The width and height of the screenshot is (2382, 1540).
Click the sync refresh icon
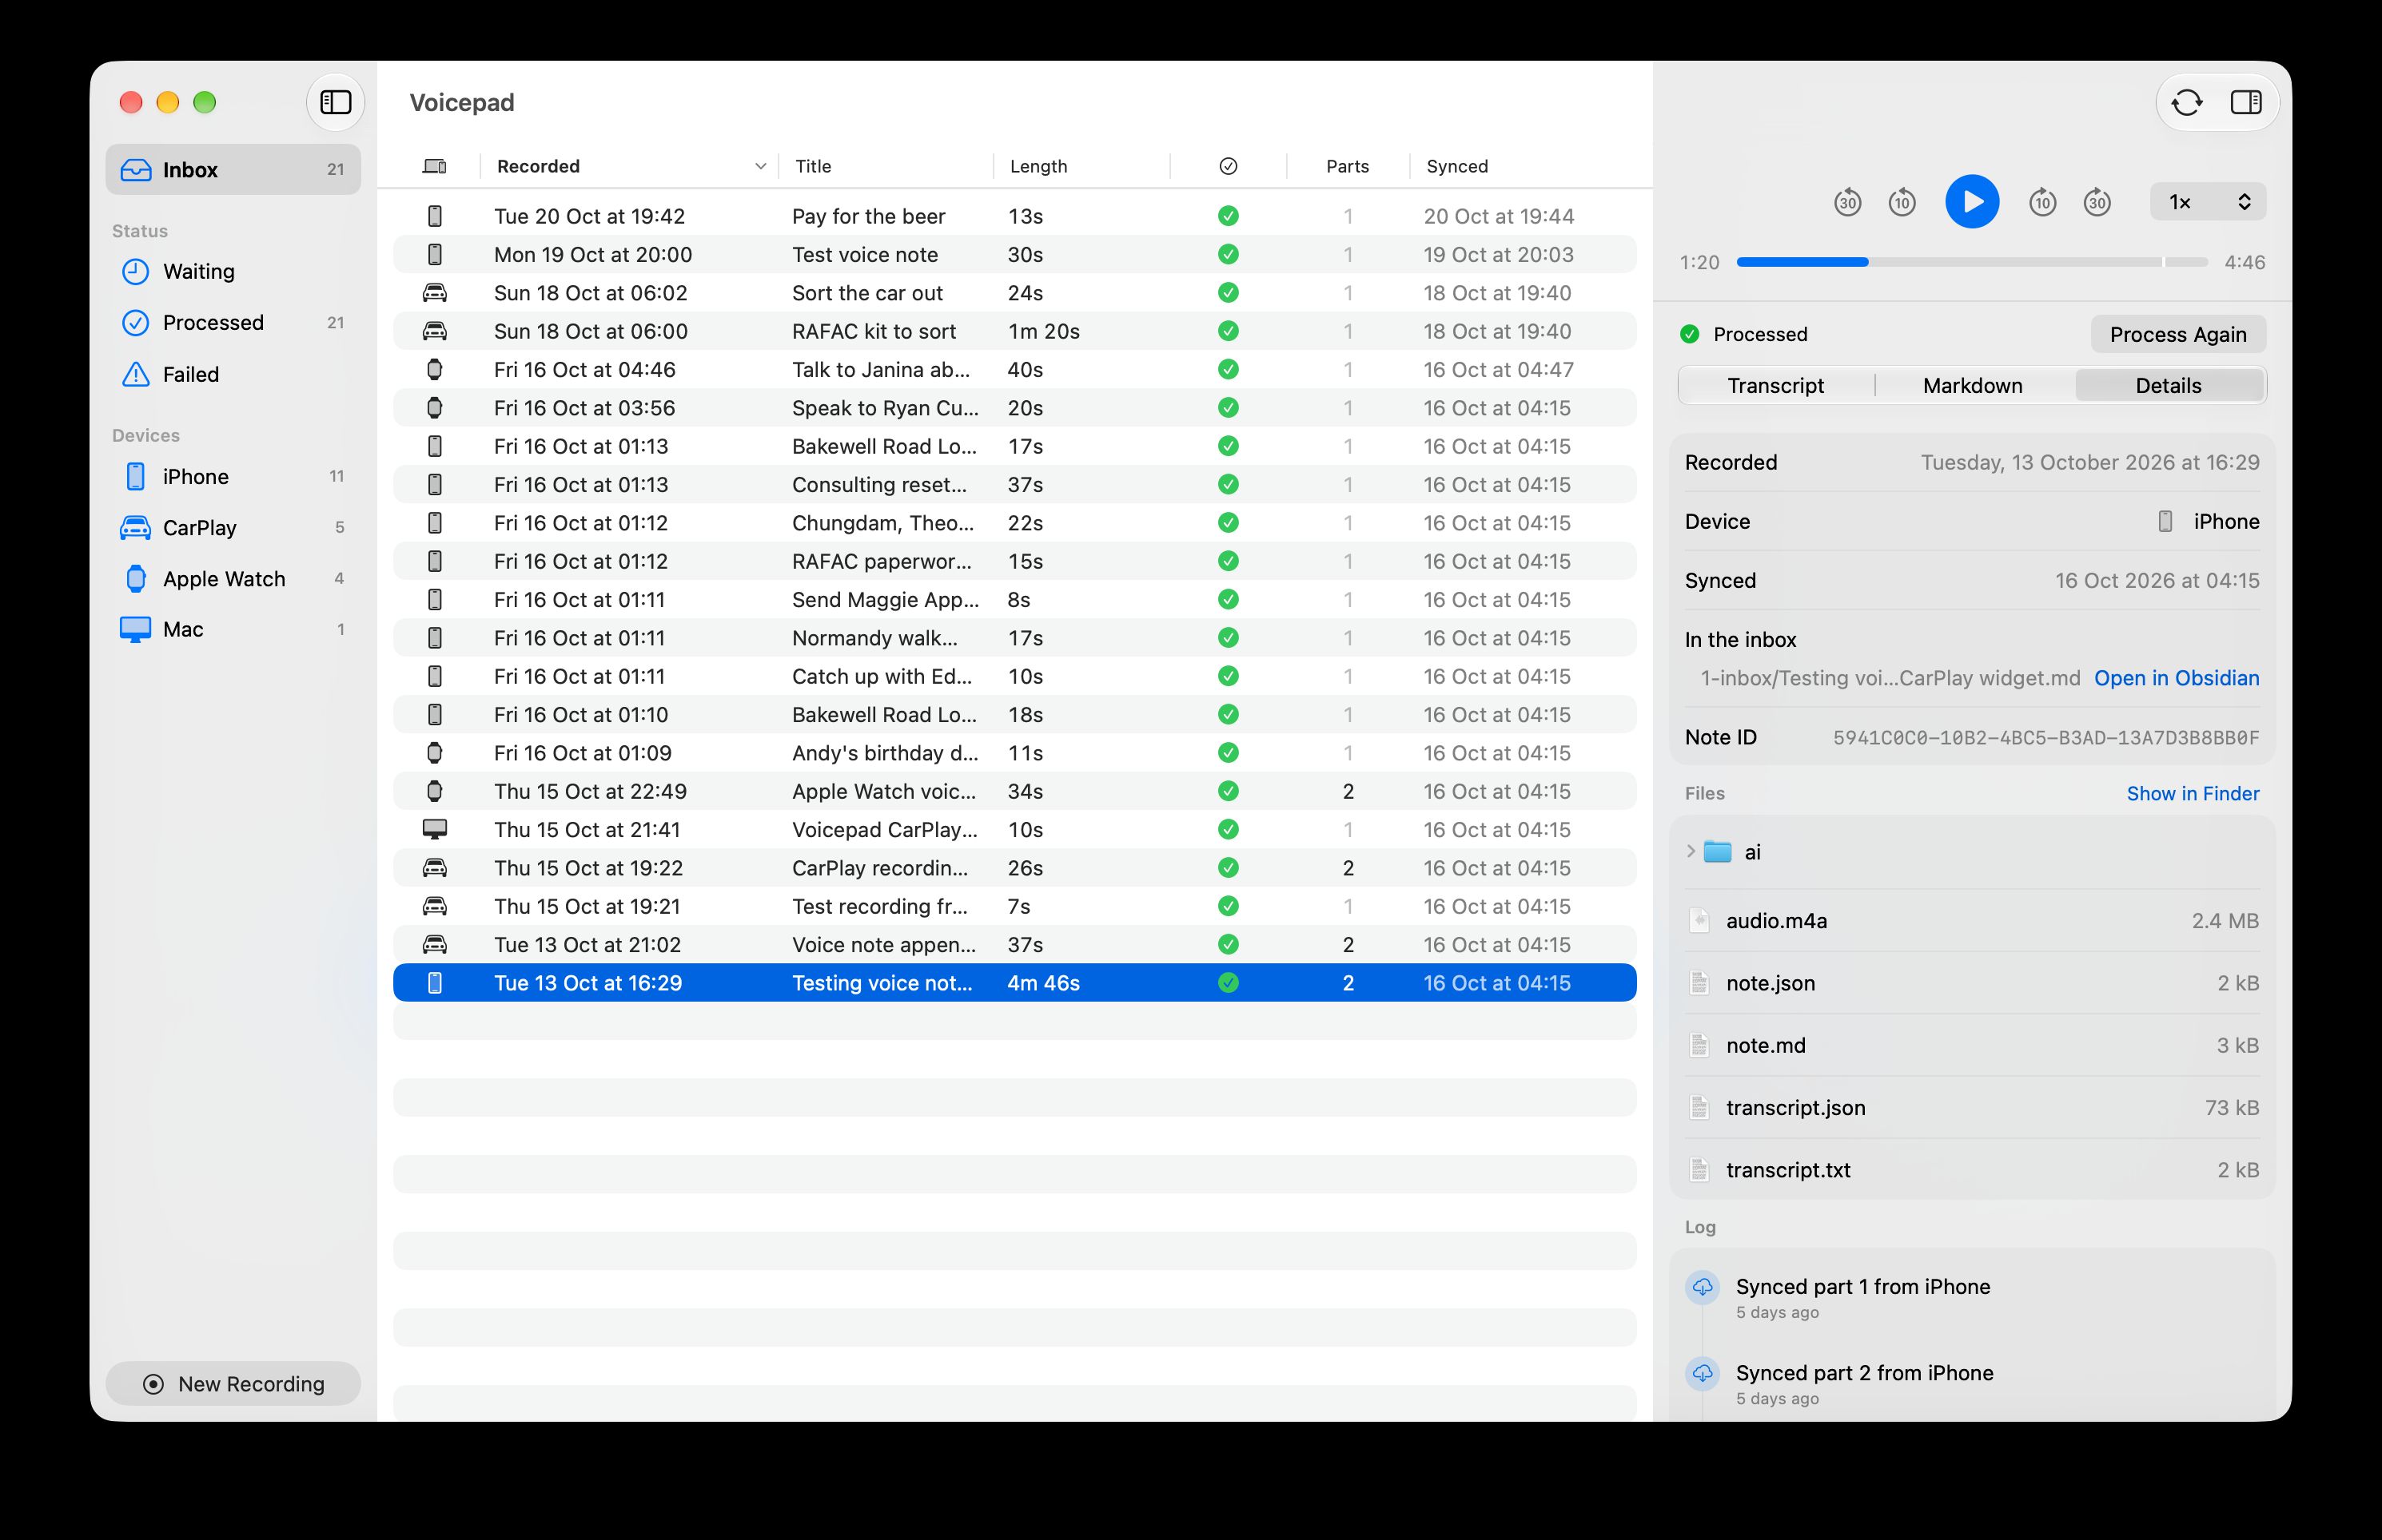click(2187, 102)
